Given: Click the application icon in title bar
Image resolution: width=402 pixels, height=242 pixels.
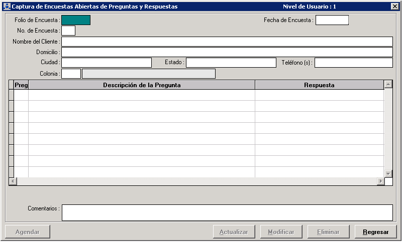Looking at the screenshot, I should [x=7, y=7].
